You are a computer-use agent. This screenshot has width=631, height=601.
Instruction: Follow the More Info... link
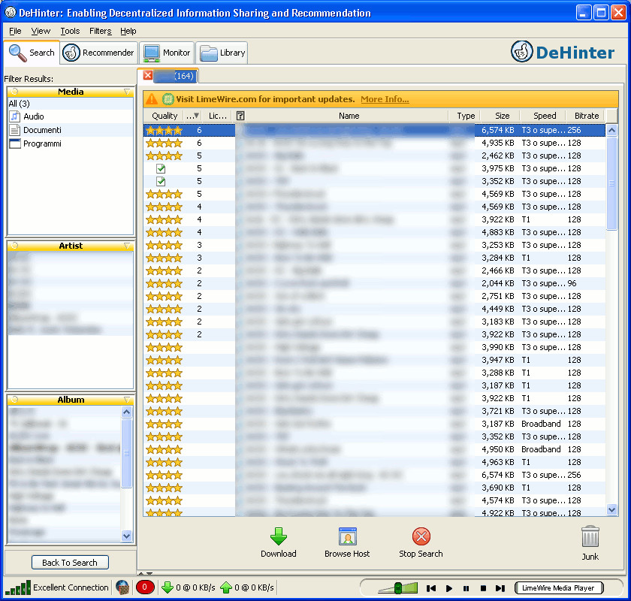pos(385,99)
